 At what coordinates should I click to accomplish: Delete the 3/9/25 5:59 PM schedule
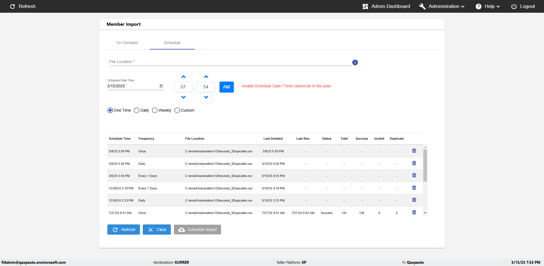[x=414, y=151]
